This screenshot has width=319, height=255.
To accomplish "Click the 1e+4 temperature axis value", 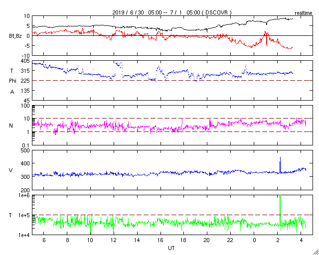I will pos(21,235).
